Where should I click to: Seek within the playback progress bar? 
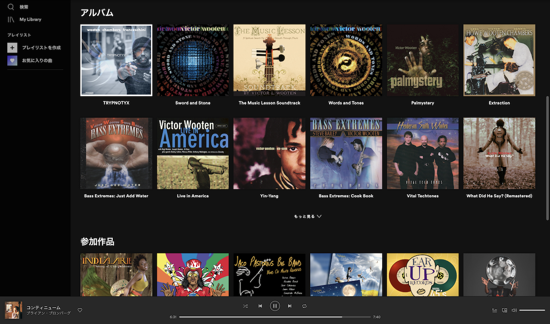[x=275, y=317]
